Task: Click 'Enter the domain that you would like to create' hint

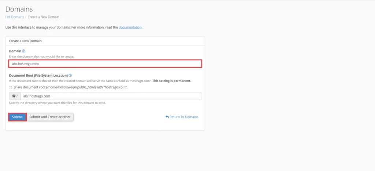Action: point(42,57)
